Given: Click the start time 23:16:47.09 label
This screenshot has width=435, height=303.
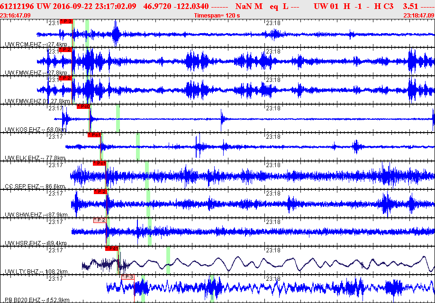Looking at the screenshot, I should 16,16.
